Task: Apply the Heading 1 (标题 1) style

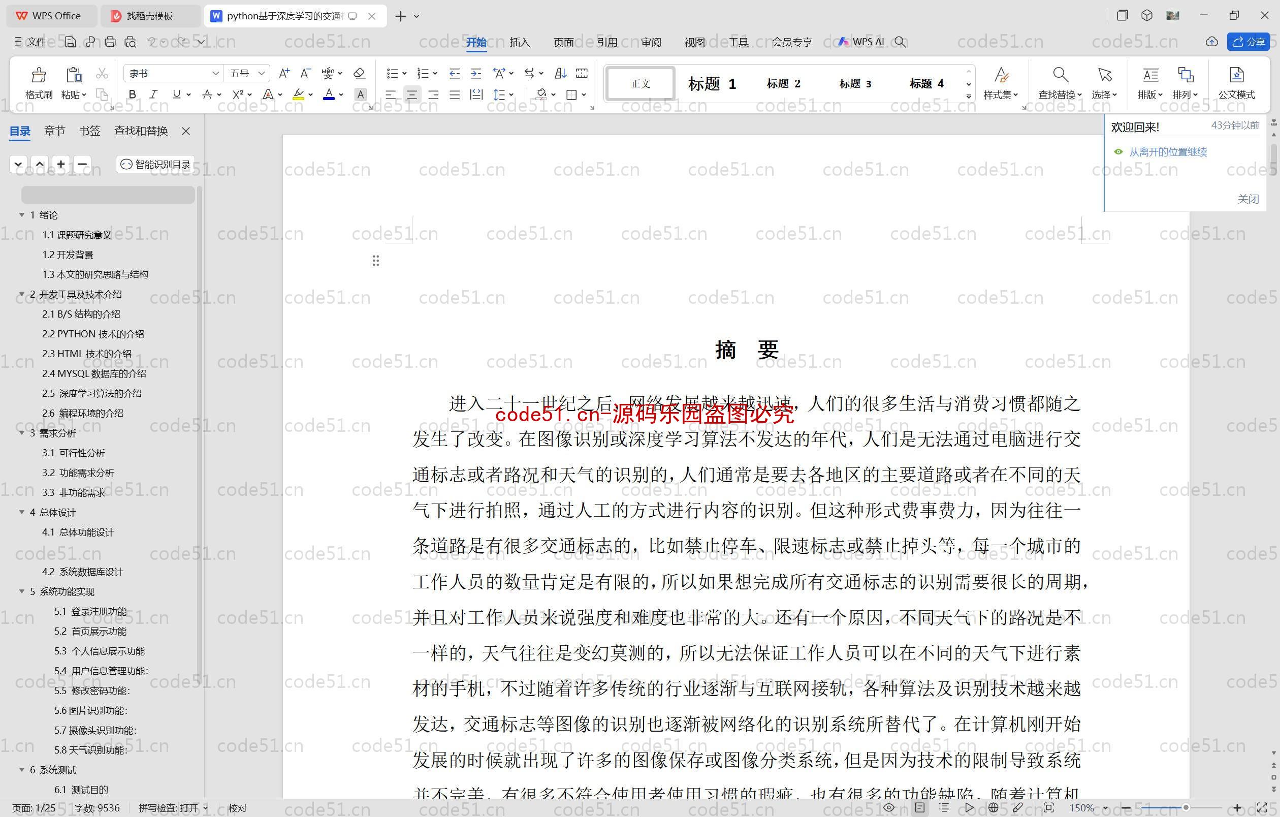Action: pos(712,83)
